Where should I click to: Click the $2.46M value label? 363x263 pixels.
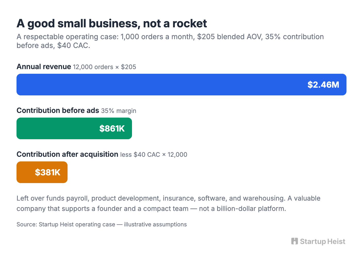323,85
